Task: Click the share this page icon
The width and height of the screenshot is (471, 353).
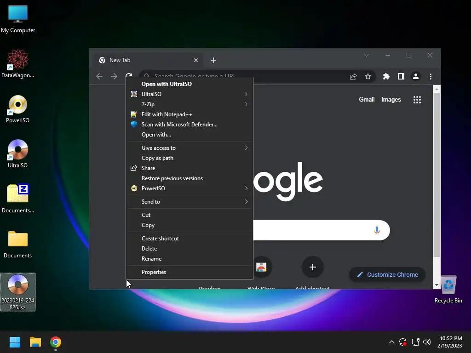Action: tap(353, 77)
